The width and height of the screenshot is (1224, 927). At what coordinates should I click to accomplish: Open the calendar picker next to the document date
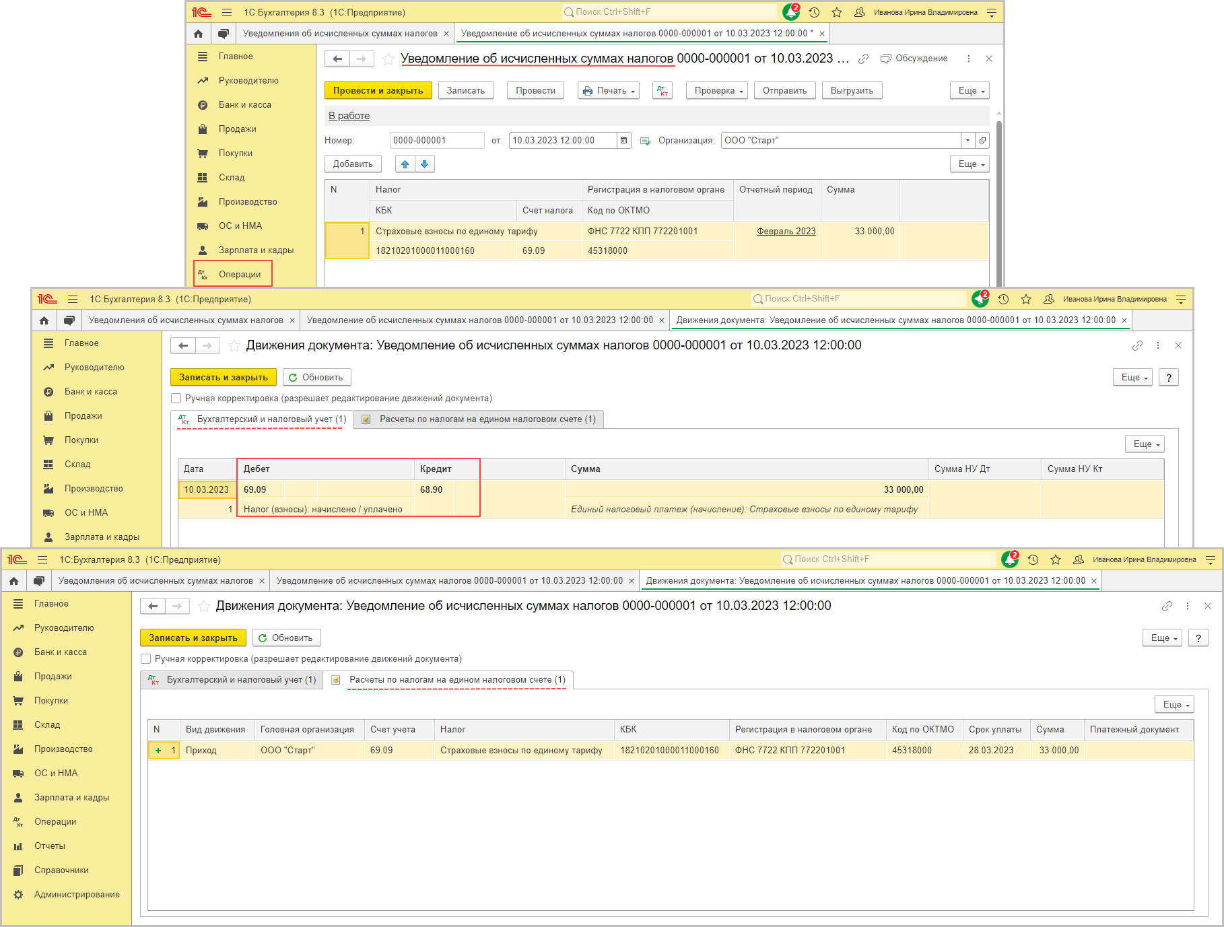click(624, 140)
